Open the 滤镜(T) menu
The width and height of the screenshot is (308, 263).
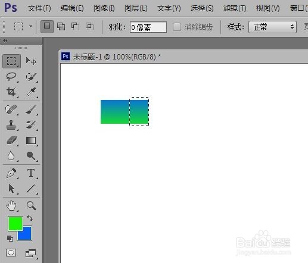pyautogui.click(x=235, y=8)
